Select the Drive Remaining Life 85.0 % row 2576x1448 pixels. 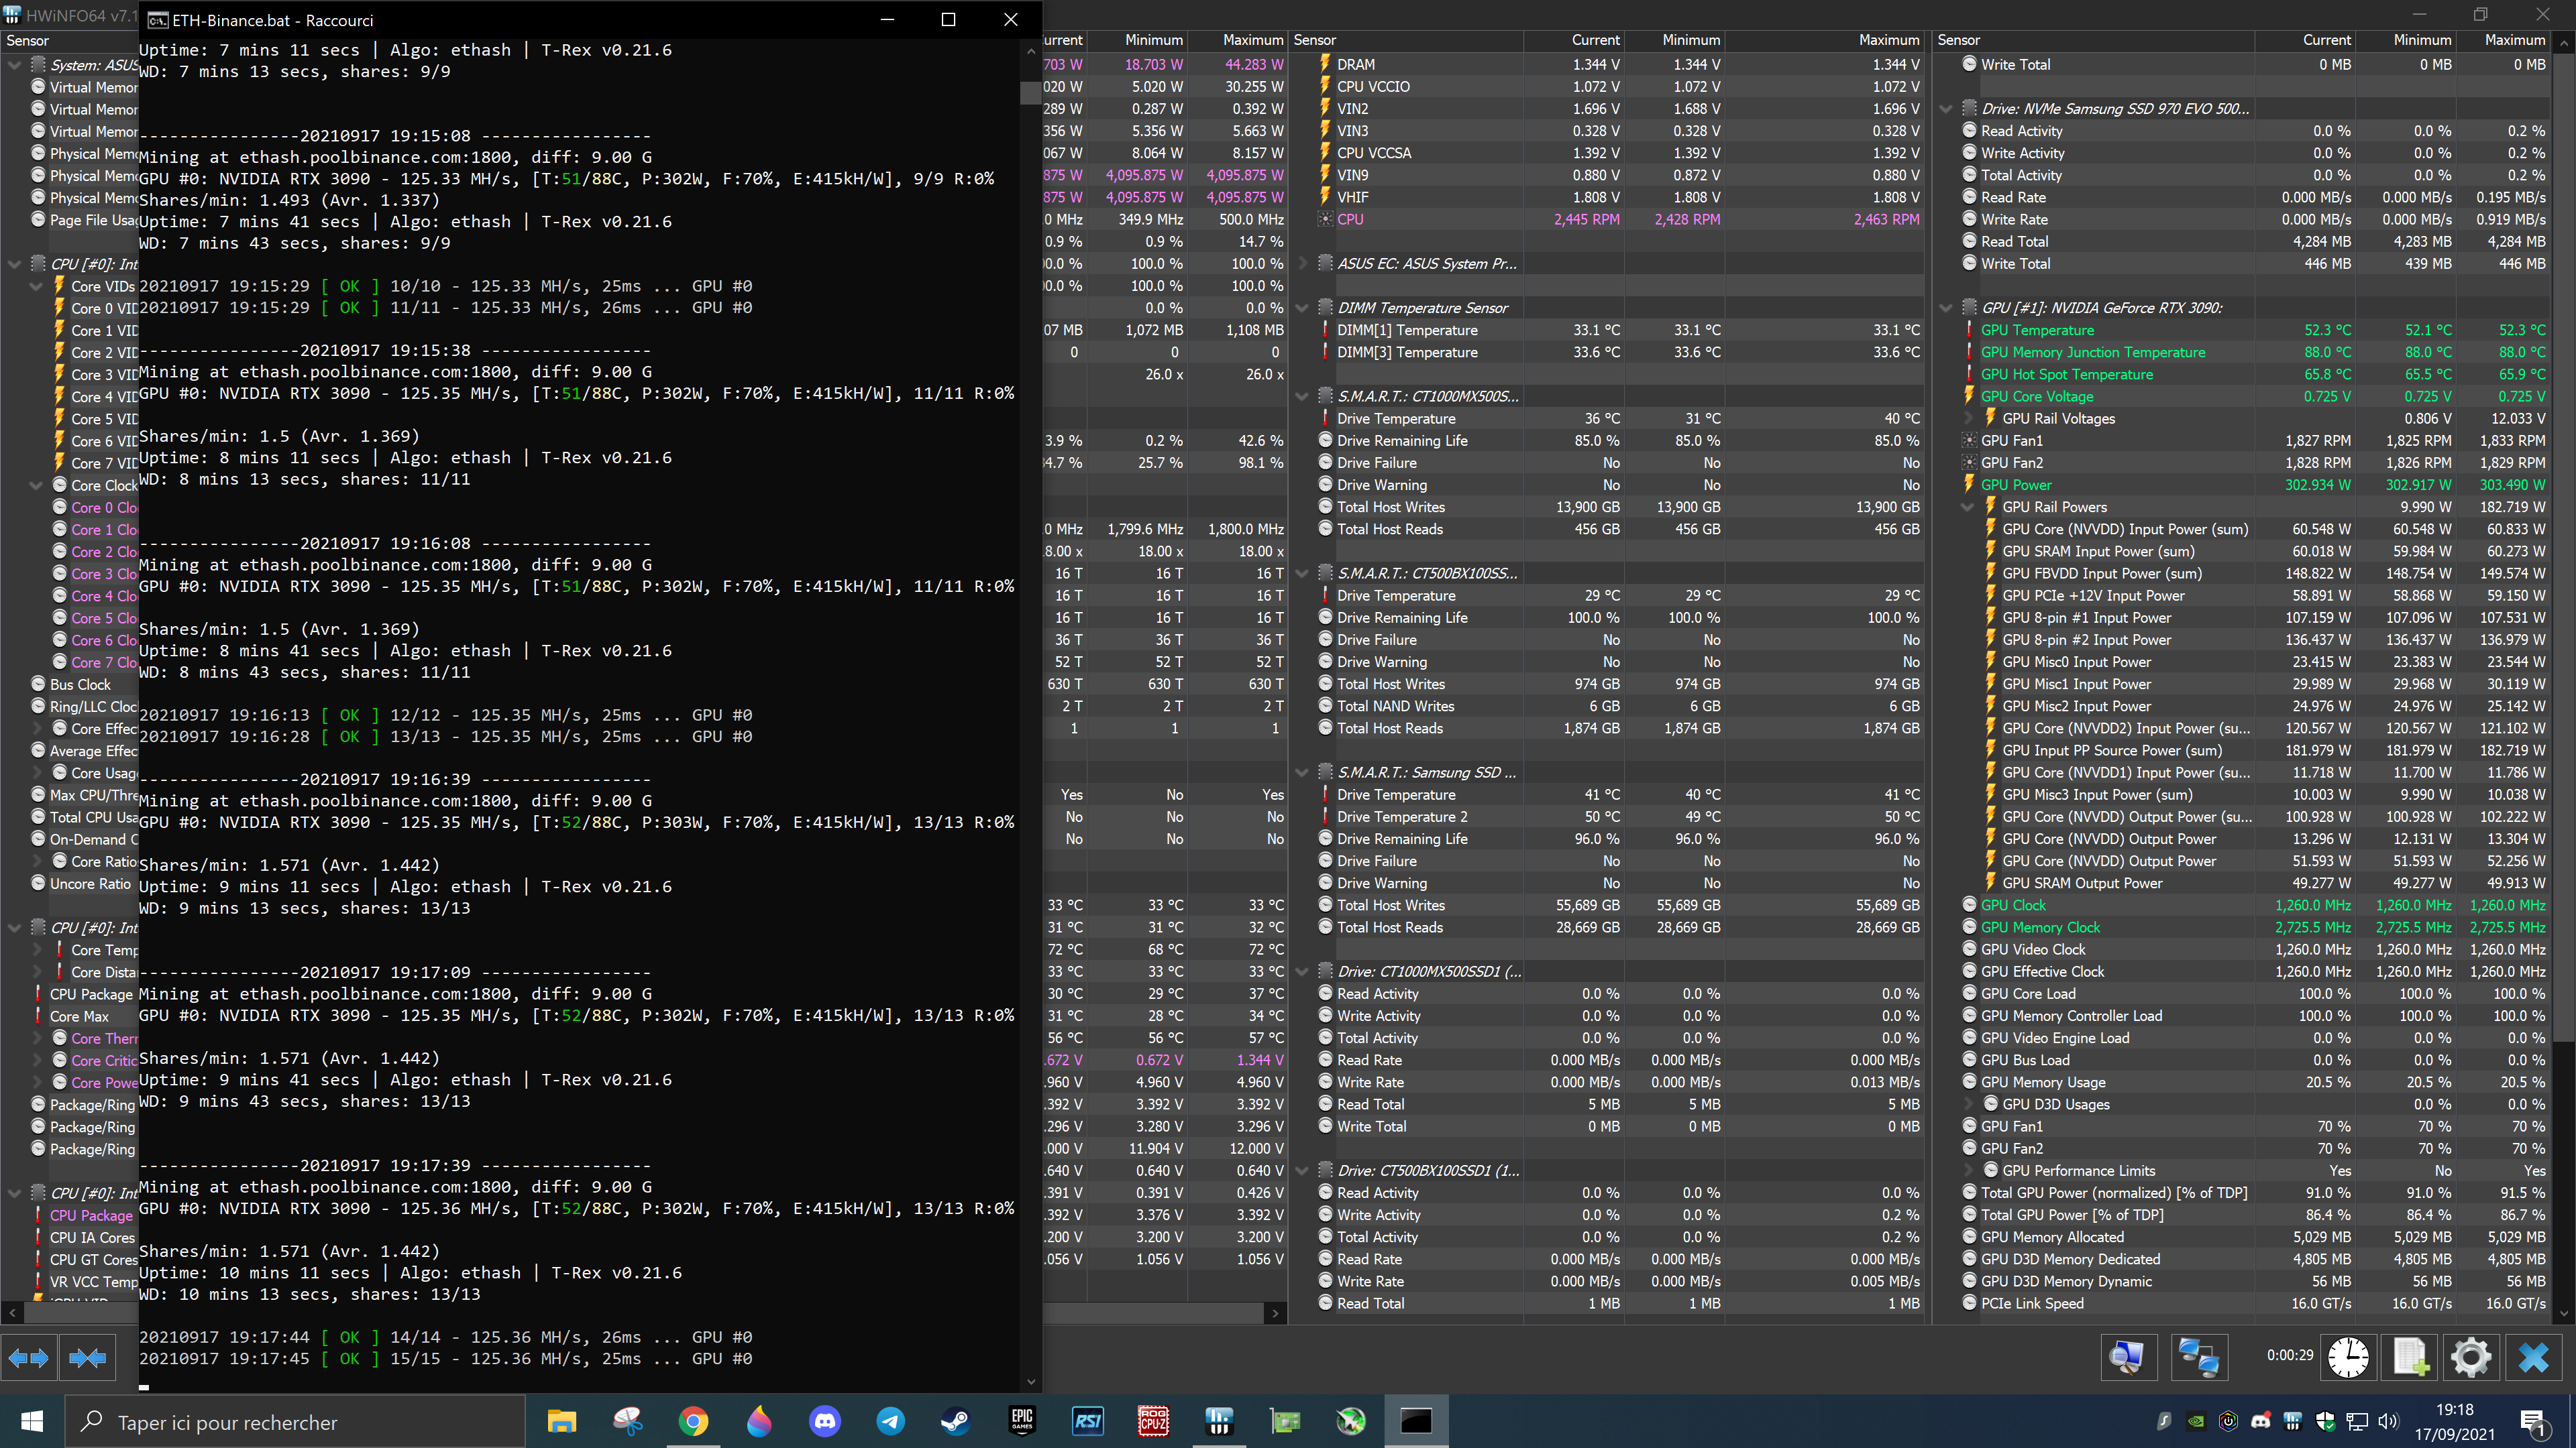click(1402, 440)
